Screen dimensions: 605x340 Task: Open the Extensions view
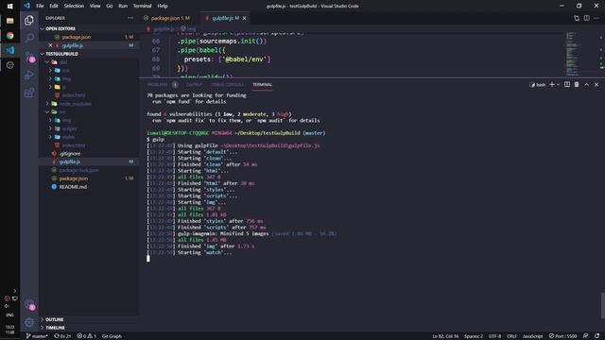pyautogui.click(x=29, y=93)
